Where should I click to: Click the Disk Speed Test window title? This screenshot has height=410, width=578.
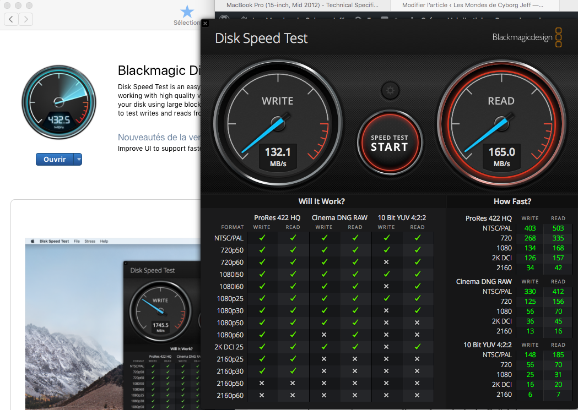pyautogui.click(x=261, y=39)
